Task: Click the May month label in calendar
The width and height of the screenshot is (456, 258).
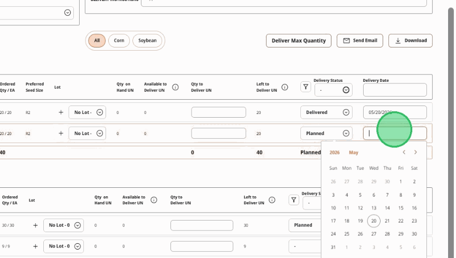Action: [x=354, y=152]
